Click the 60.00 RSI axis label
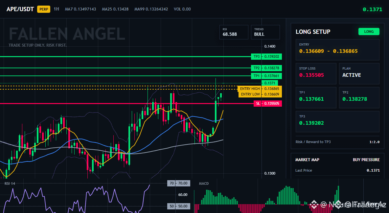 (x=183, y=195)
